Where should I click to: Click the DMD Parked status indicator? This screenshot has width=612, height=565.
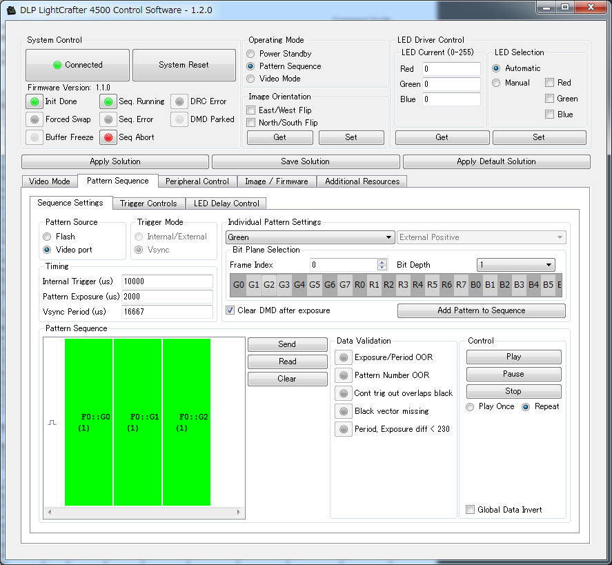[179, 119]
